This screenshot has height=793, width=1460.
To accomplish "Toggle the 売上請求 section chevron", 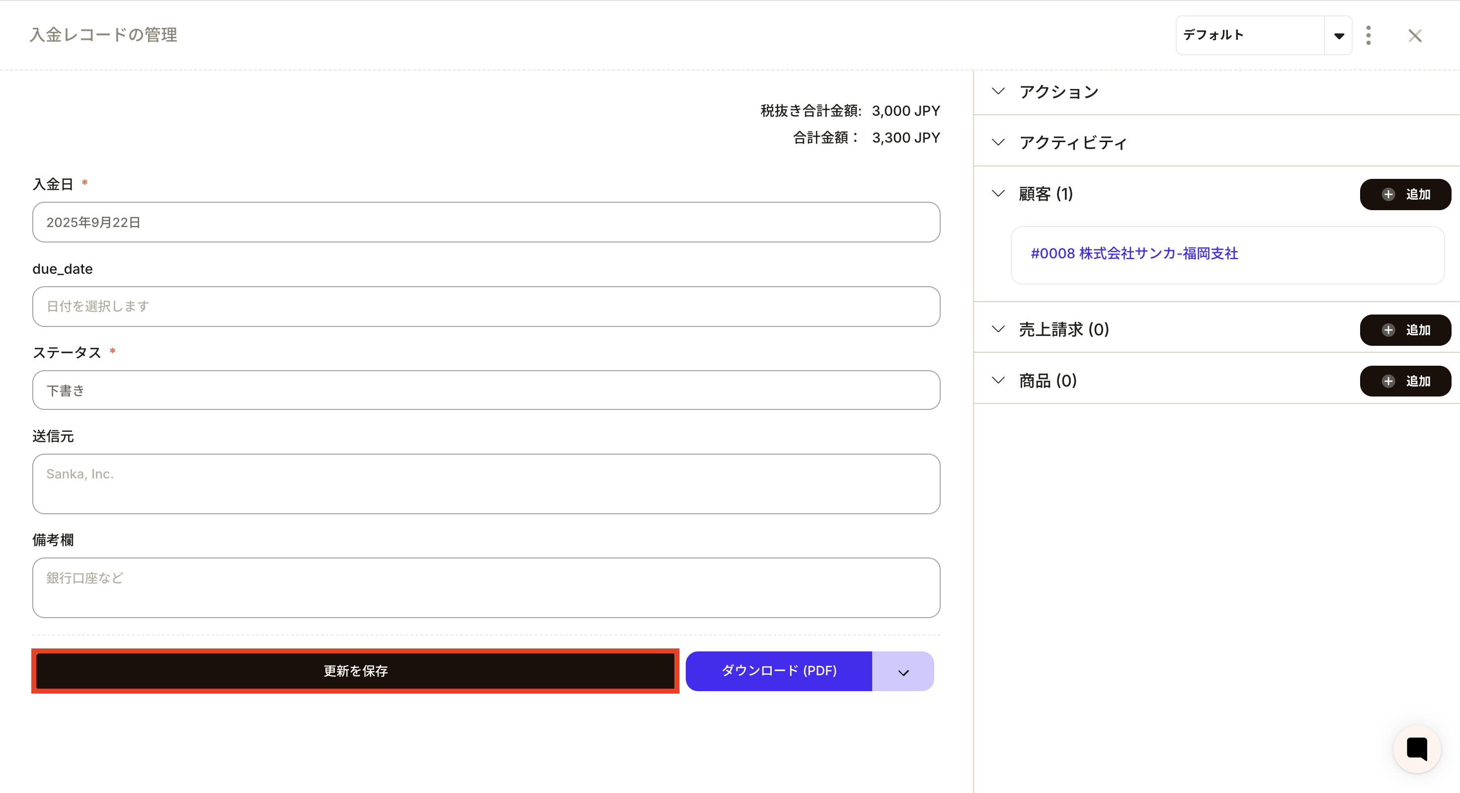I will (x=998, y=329).
